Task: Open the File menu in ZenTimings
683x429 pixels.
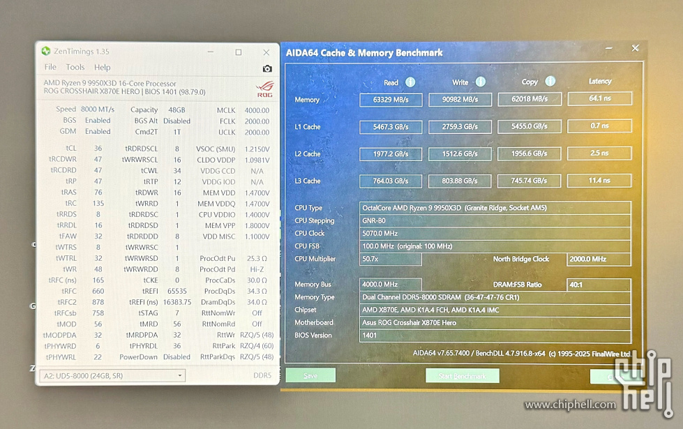Action: [50, 67]
